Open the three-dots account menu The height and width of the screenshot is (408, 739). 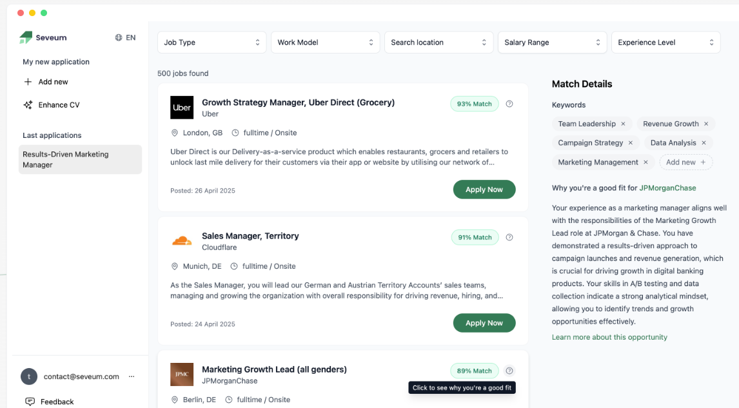132,376
